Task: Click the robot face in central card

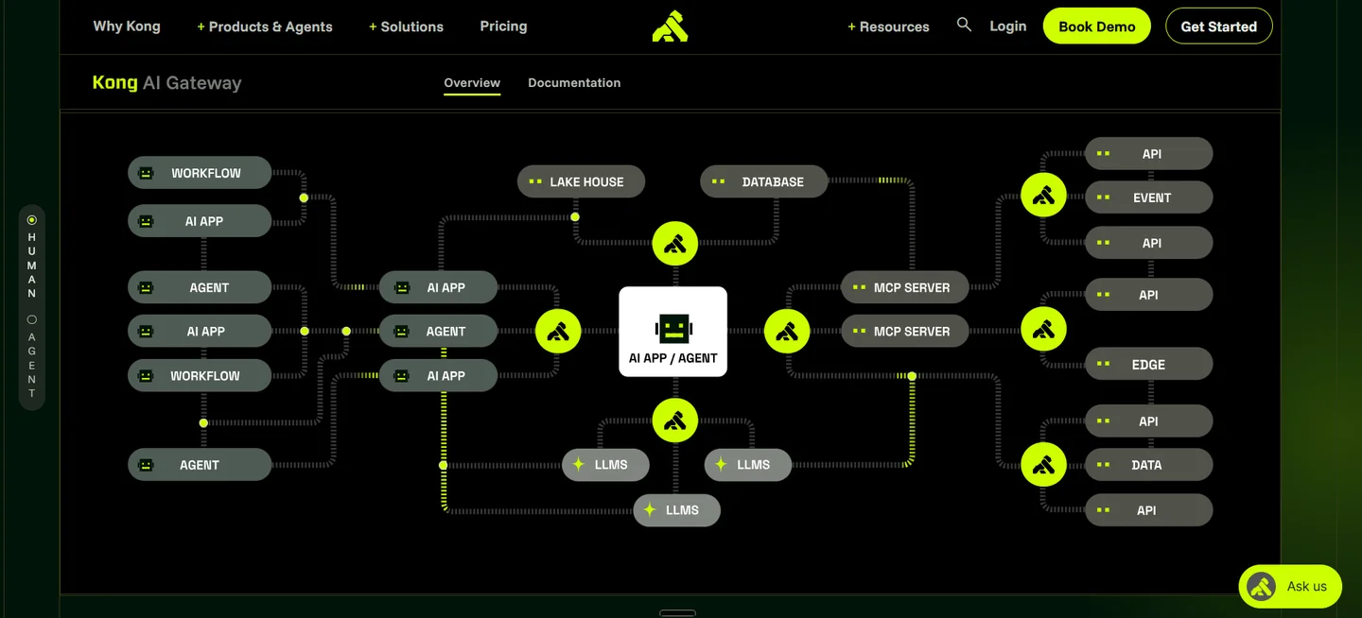Action: coord(673,329)
